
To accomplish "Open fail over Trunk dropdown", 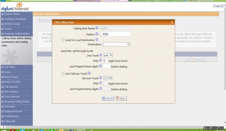I will pos(108,78).
